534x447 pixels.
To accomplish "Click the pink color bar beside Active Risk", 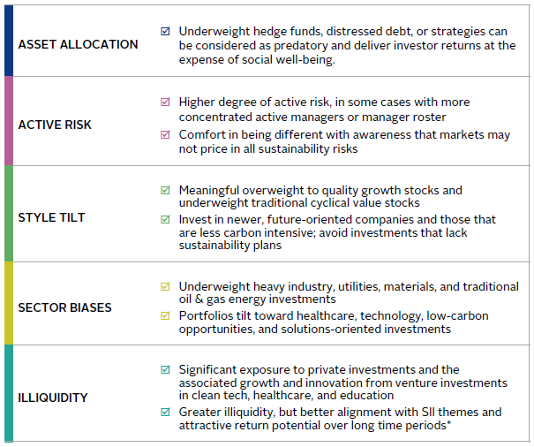I will [x=9, y=121].
